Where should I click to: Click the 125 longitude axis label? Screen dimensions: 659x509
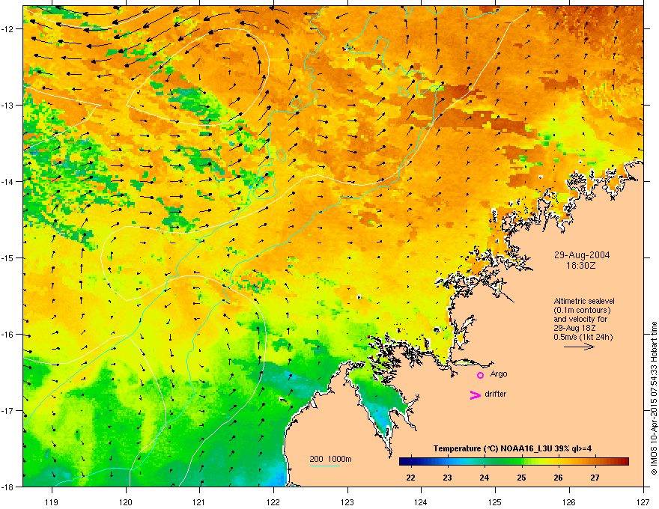(495, 502)
